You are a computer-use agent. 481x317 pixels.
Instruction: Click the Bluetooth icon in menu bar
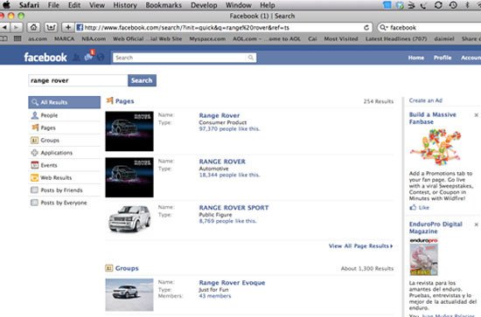pyautogui.click(x=468, y=5)
